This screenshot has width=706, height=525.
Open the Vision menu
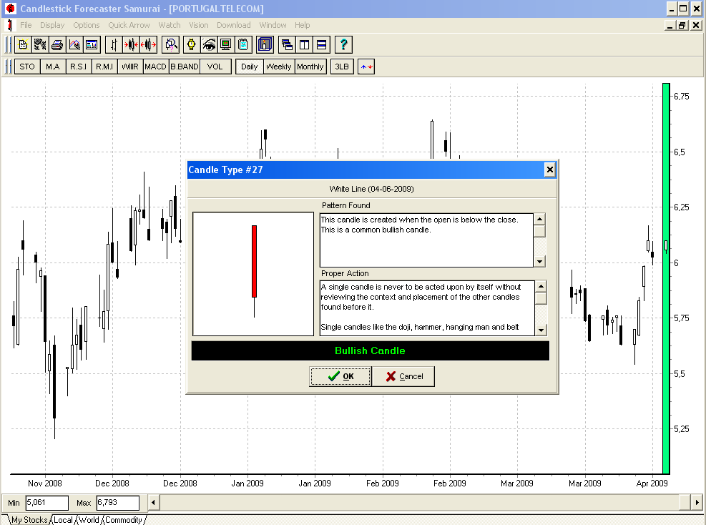[199, 25]
